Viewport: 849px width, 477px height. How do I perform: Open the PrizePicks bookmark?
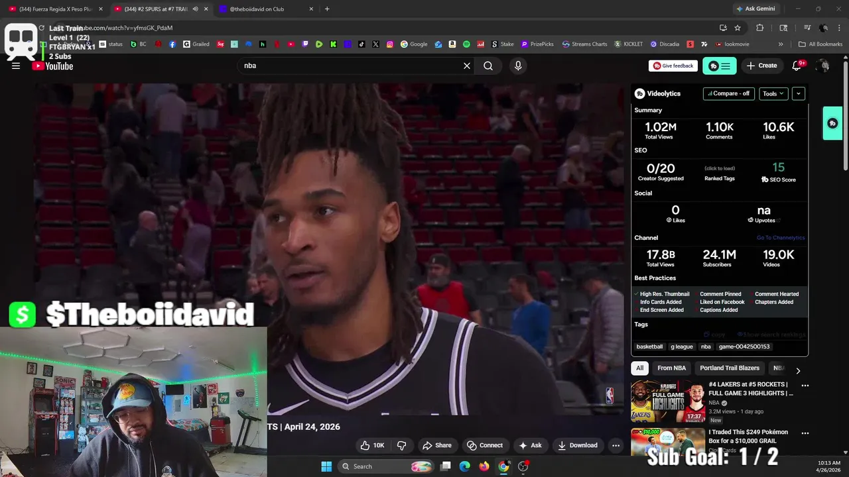[537, 44]
